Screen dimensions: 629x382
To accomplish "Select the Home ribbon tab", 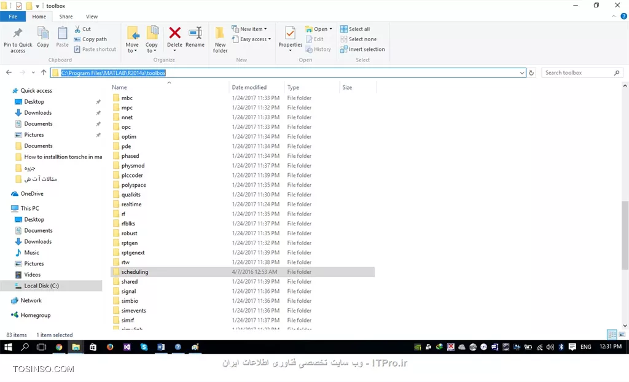I will [39, 17].
